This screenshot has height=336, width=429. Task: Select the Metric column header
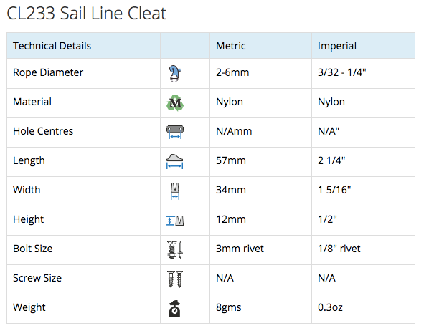231,46
